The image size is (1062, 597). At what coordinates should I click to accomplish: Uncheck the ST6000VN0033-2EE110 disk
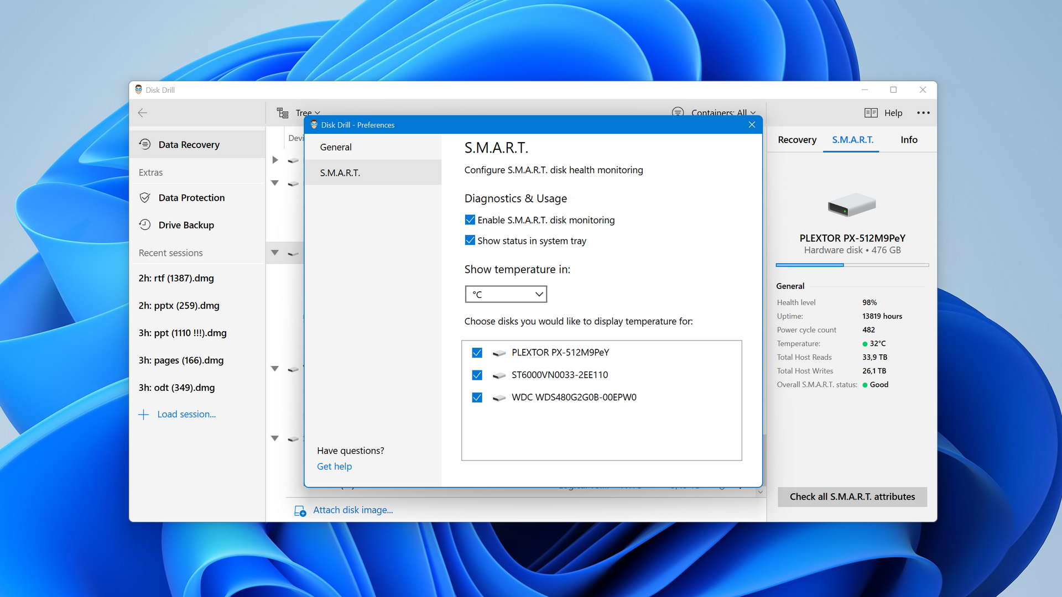pyautogui.click(x=477, y=375)
